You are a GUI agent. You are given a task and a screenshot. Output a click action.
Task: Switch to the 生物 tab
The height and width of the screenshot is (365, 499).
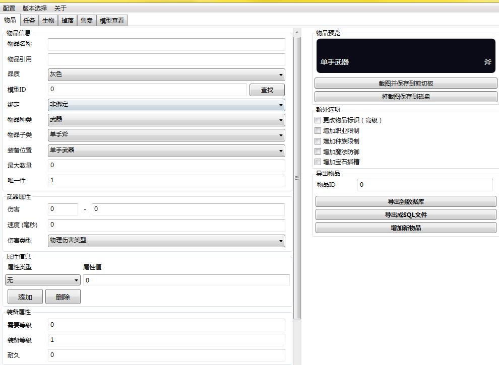pos(48,20)
